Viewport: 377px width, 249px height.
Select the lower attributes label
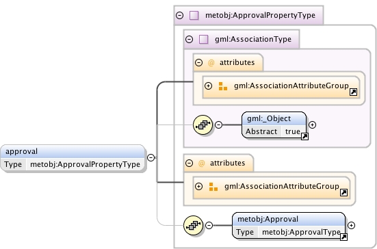227,163
